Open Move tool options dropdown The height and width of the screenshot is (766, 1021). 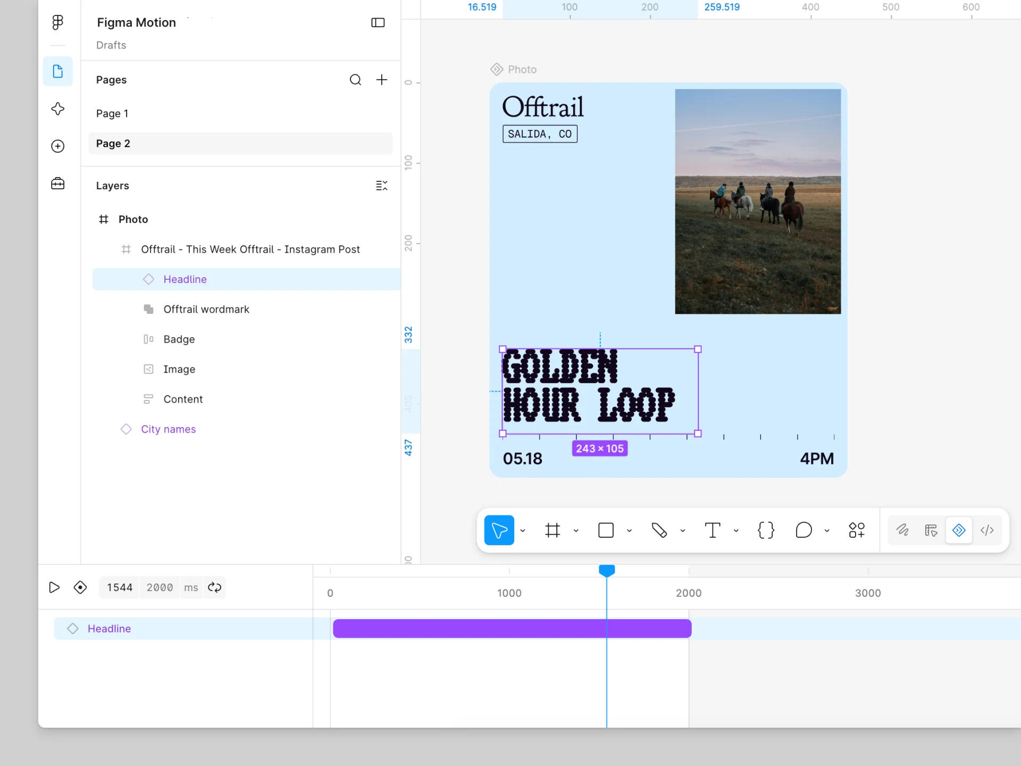click(523, 530)
